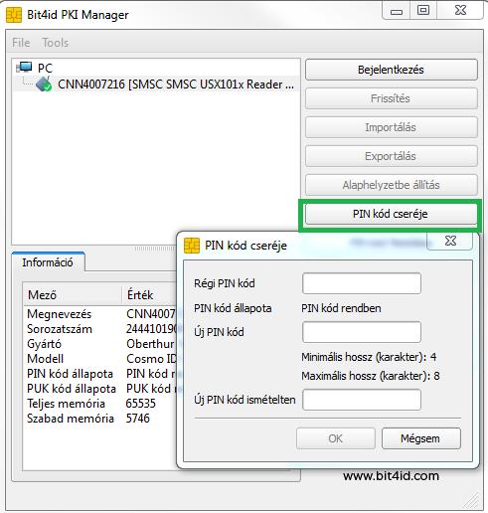Click the Alaphelyzetbe állítás button
The width and height of the screenshot is (488, 513).
392,185
